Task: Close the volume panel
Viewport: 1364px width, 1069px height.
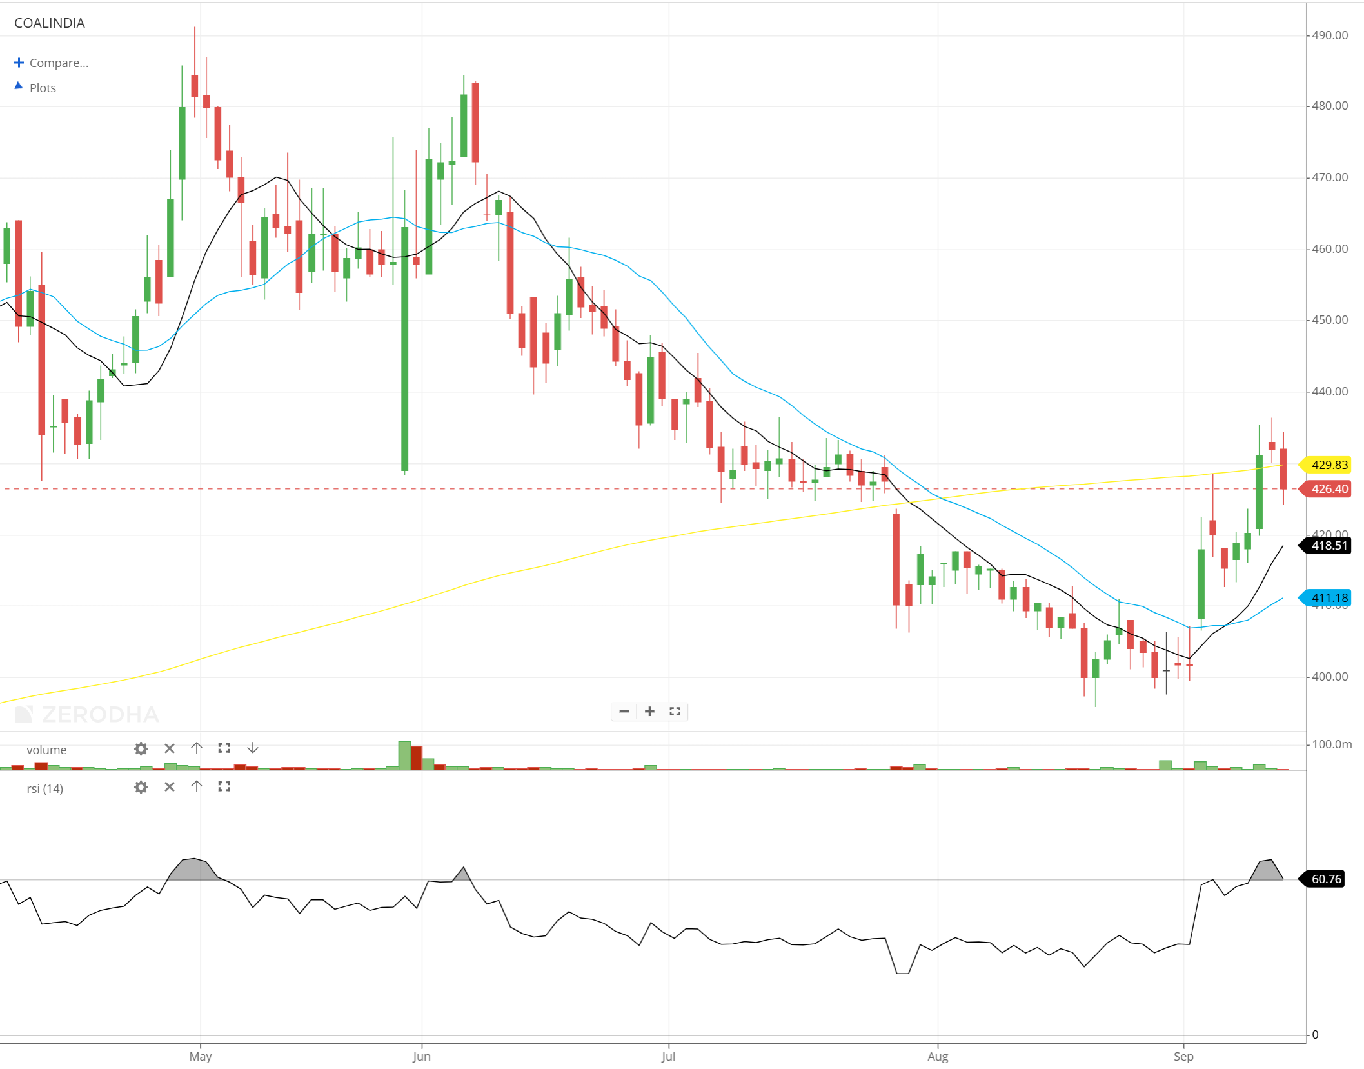Action: [x=170, y=748]
